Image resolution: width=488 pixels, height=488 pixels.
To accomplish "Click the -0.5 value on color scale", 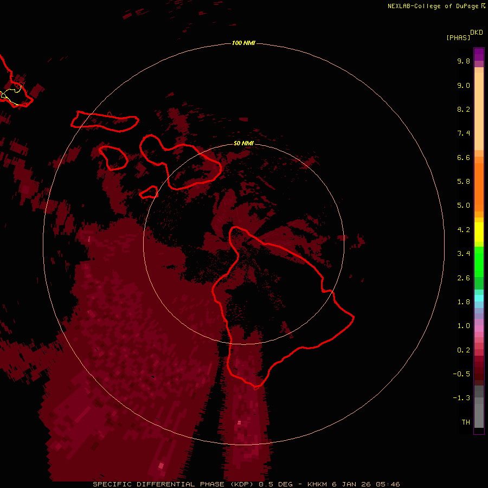I will coord(461,374).
